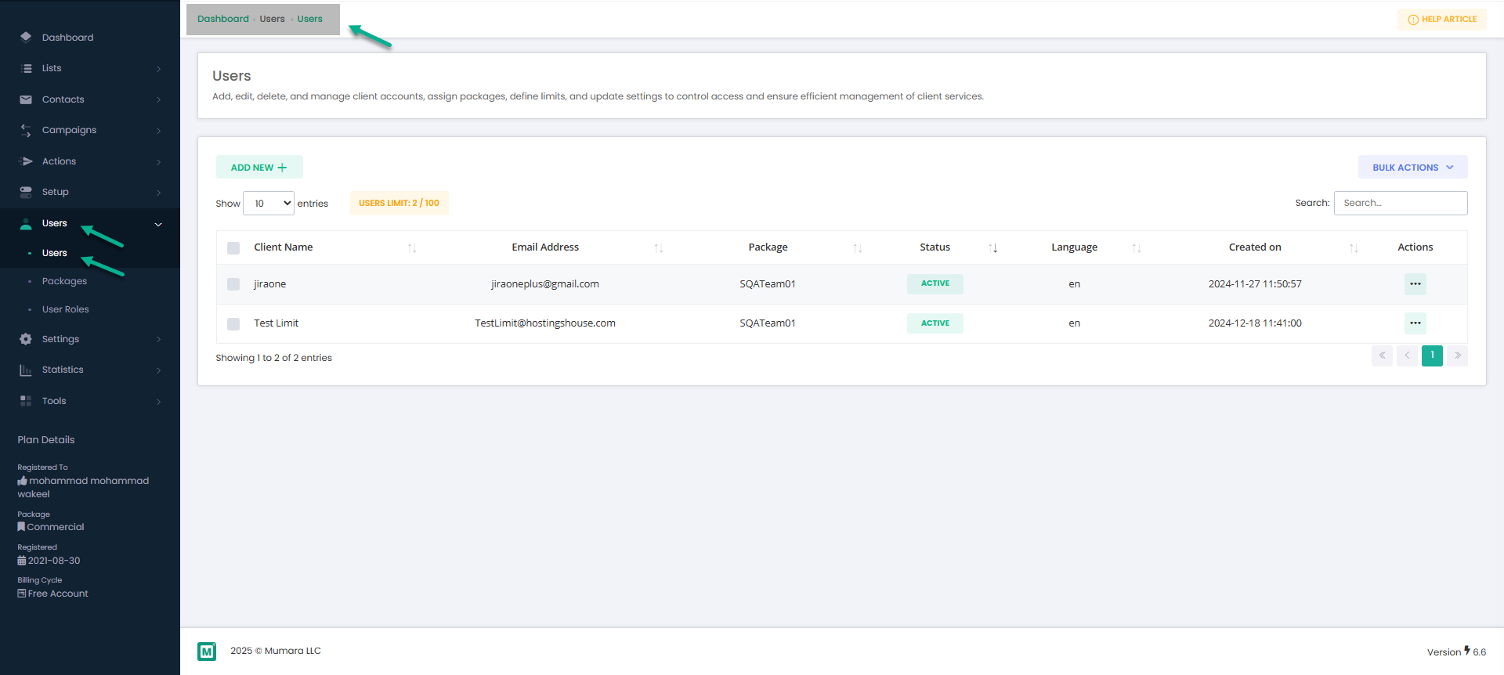Open the Help Article link
1504x675 pixels.
[1441, 20]
